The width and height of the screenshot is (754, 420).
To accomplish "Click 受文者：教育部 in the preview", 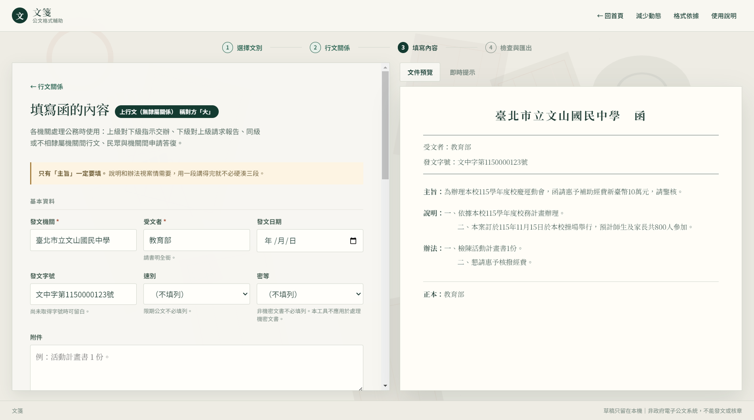I will (x=447, y=147).
